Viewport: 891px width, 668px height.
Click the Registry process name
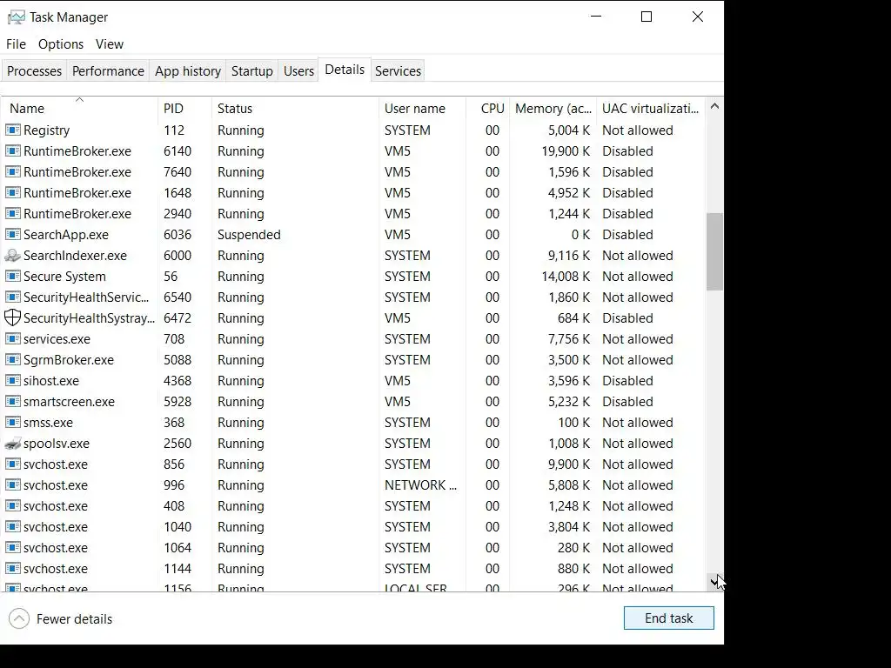point(47,130)
